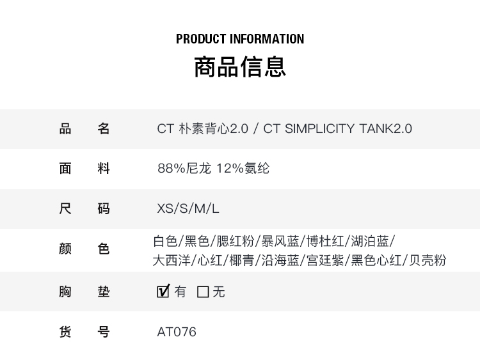Click the 白色 color option
Viewport: 480px width, 358px height.
[165, 241]
